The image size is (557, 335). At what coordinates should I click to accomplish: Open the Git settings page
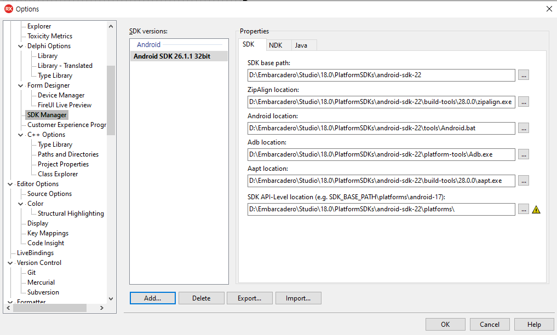pyautogui.click(x=31, y=272)
